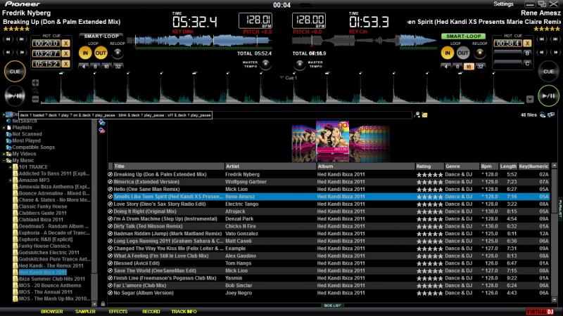Click yellow folder icon beside search field
563x316 pixels.
[x=425, y=115]
